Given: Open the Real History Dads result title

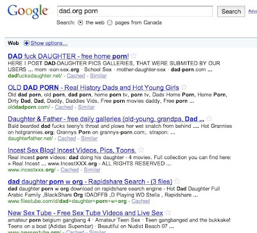Looking at the screenshot, I should 93,87.
